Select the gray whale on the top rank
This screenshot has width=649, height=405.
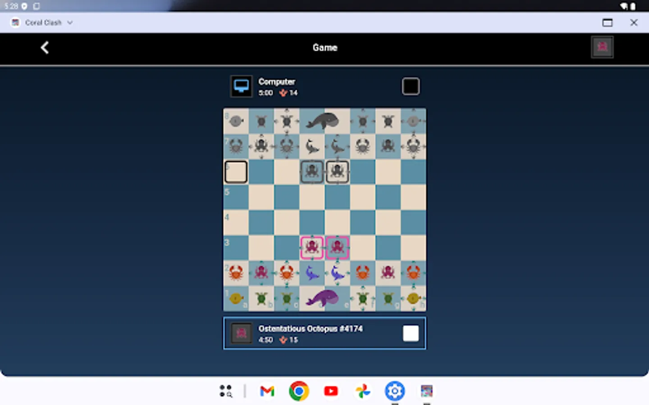[x=322, y=120]
